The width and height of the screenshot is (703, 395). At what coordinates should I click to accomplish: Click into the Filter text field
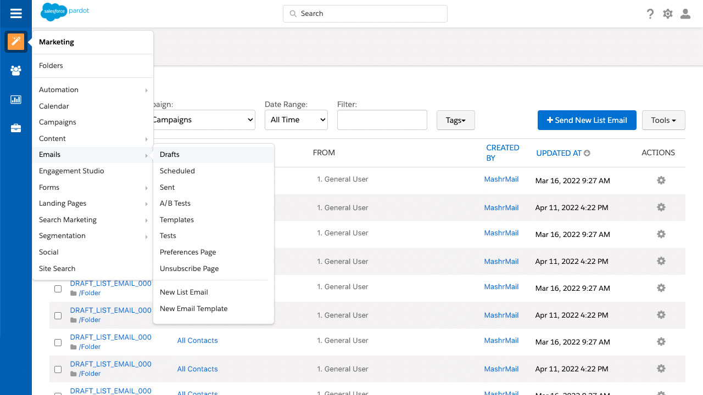point(382,120)
